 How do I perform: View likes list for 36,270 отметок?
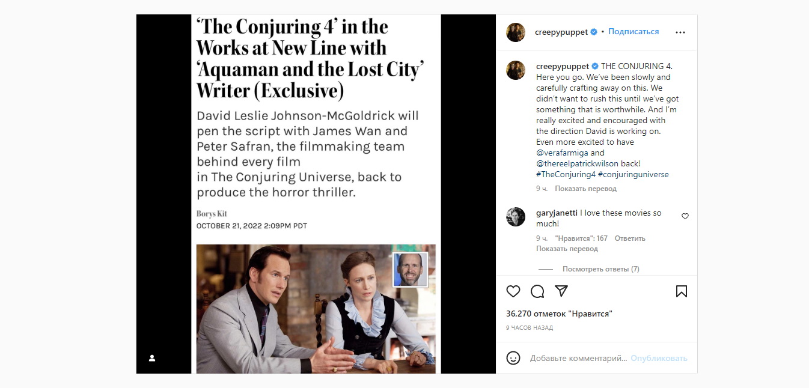click(559, 314)
